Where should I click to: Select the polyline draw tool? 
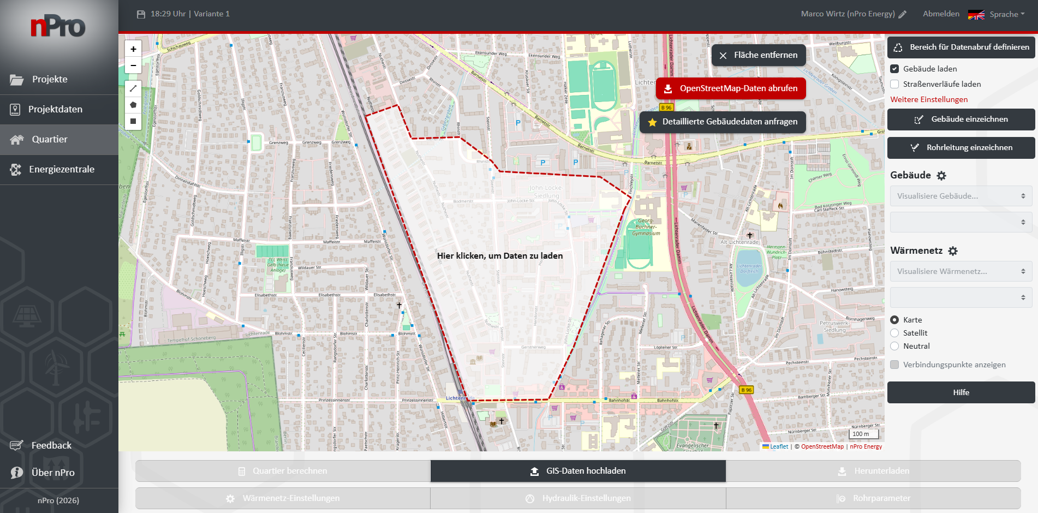coord(133,88)
